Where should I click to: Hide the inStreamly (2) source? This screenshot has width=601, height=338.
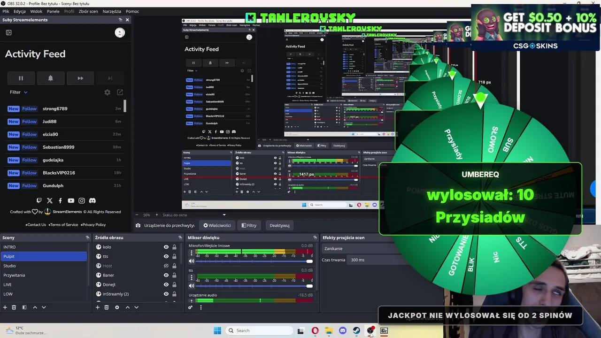click(166, 294)
